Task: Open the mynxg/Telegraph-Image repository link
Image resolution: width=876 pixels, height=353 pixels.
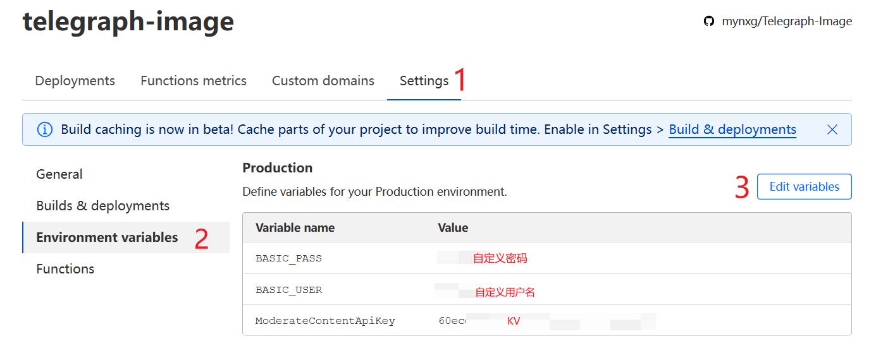Action: 787,21
